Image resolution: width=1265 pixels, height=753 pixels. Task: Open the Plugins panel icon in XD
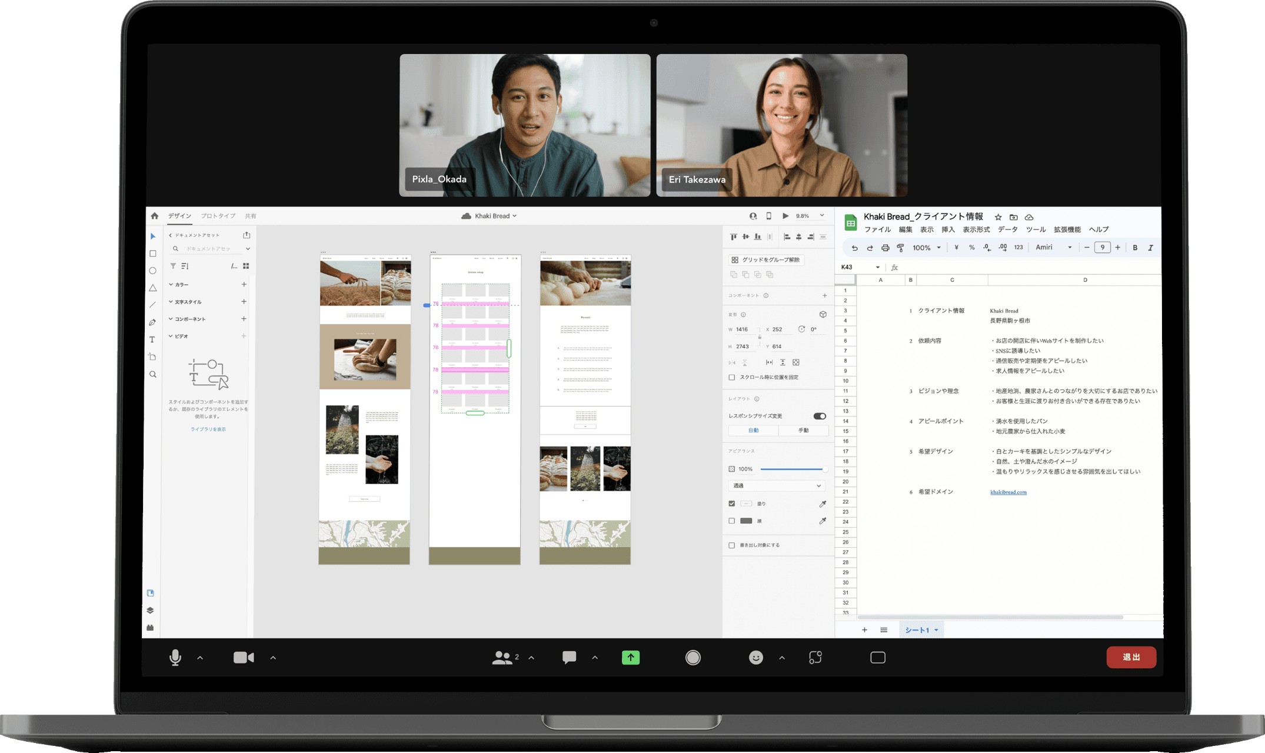pyautogui.click(x=151, y=628)
